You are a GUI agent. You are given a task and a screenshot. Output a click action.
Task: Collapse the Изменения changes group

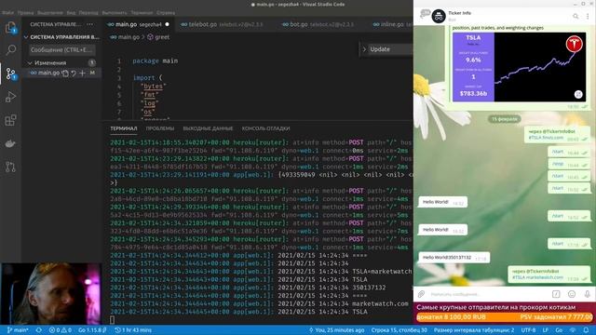[x=30, y=62]
